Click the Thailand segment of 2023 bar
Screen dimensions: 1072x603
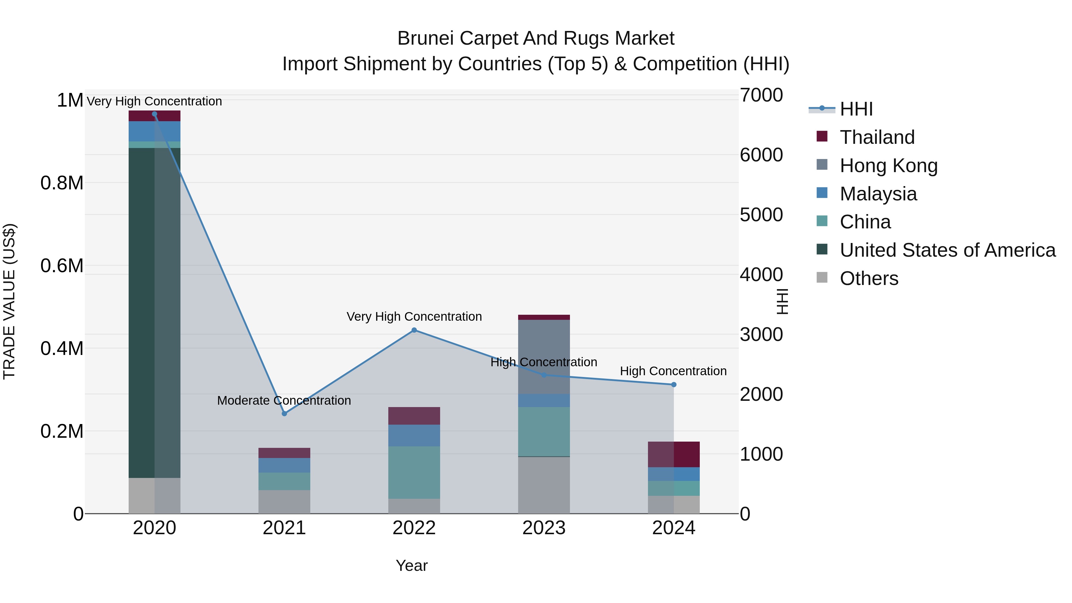click(544, 317)
